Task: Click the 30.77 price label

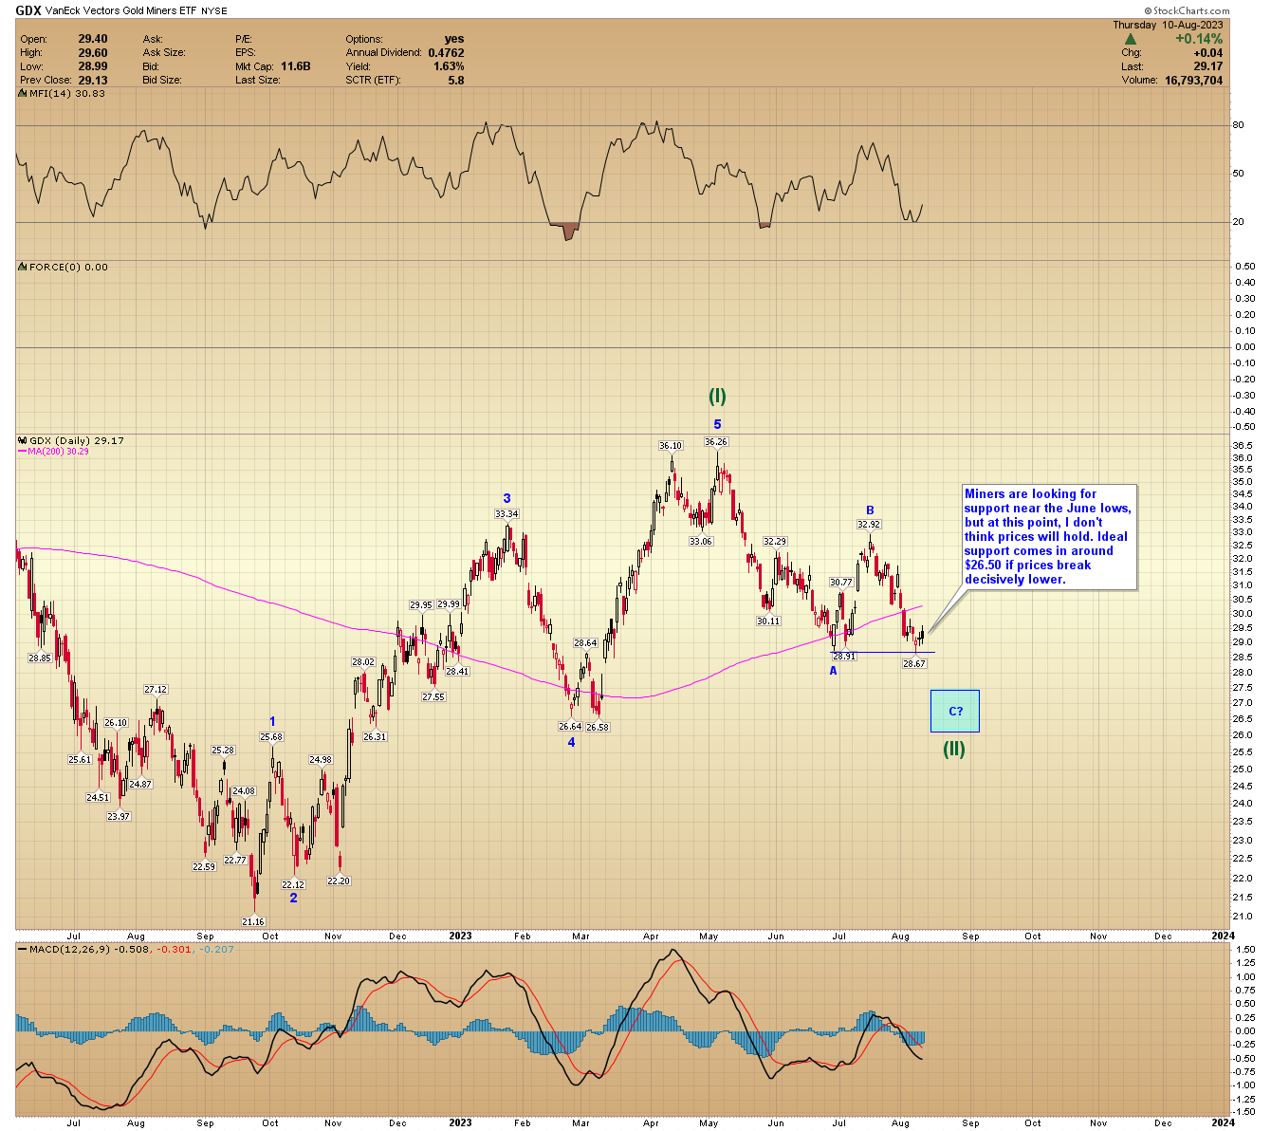Action: pos(840,583)
